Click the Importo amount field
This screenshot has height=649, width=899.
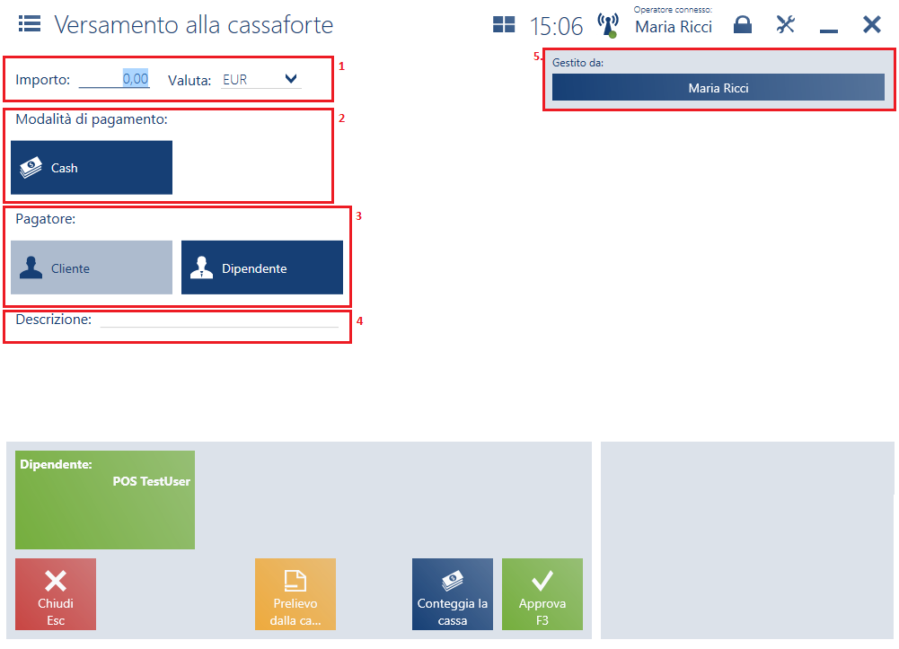coord(114,79)
